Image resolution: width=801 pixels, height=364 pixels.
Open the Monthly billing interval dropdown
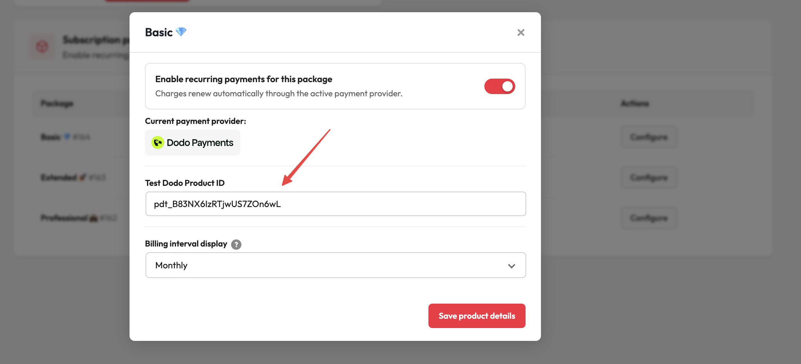(336, 265)
